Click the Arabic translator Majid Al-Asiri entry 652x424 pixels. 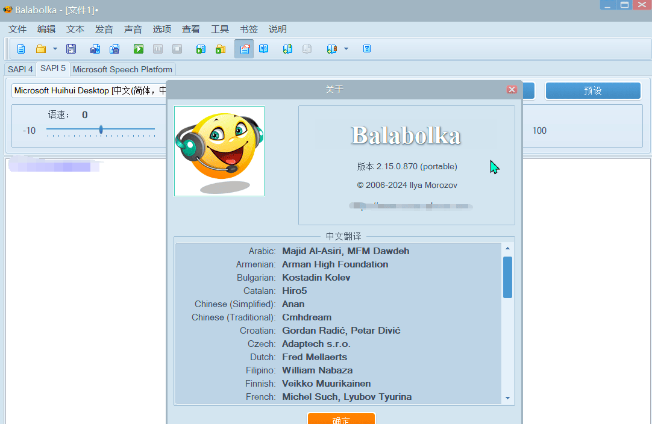click(345, 251)
